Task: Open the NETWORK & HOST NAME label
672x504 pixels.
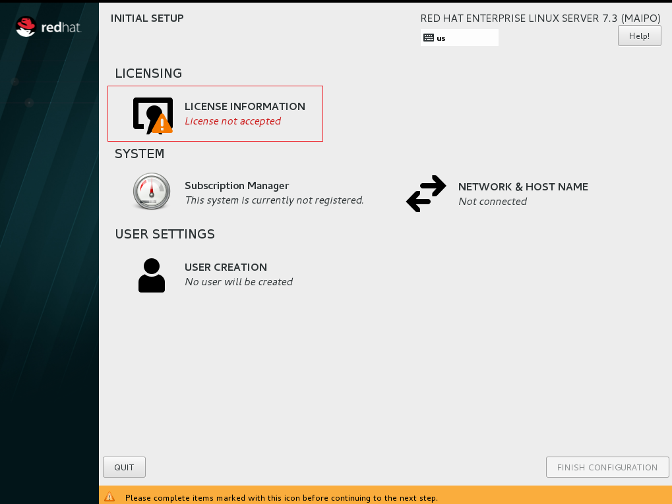Action: (x=523, y=186)
